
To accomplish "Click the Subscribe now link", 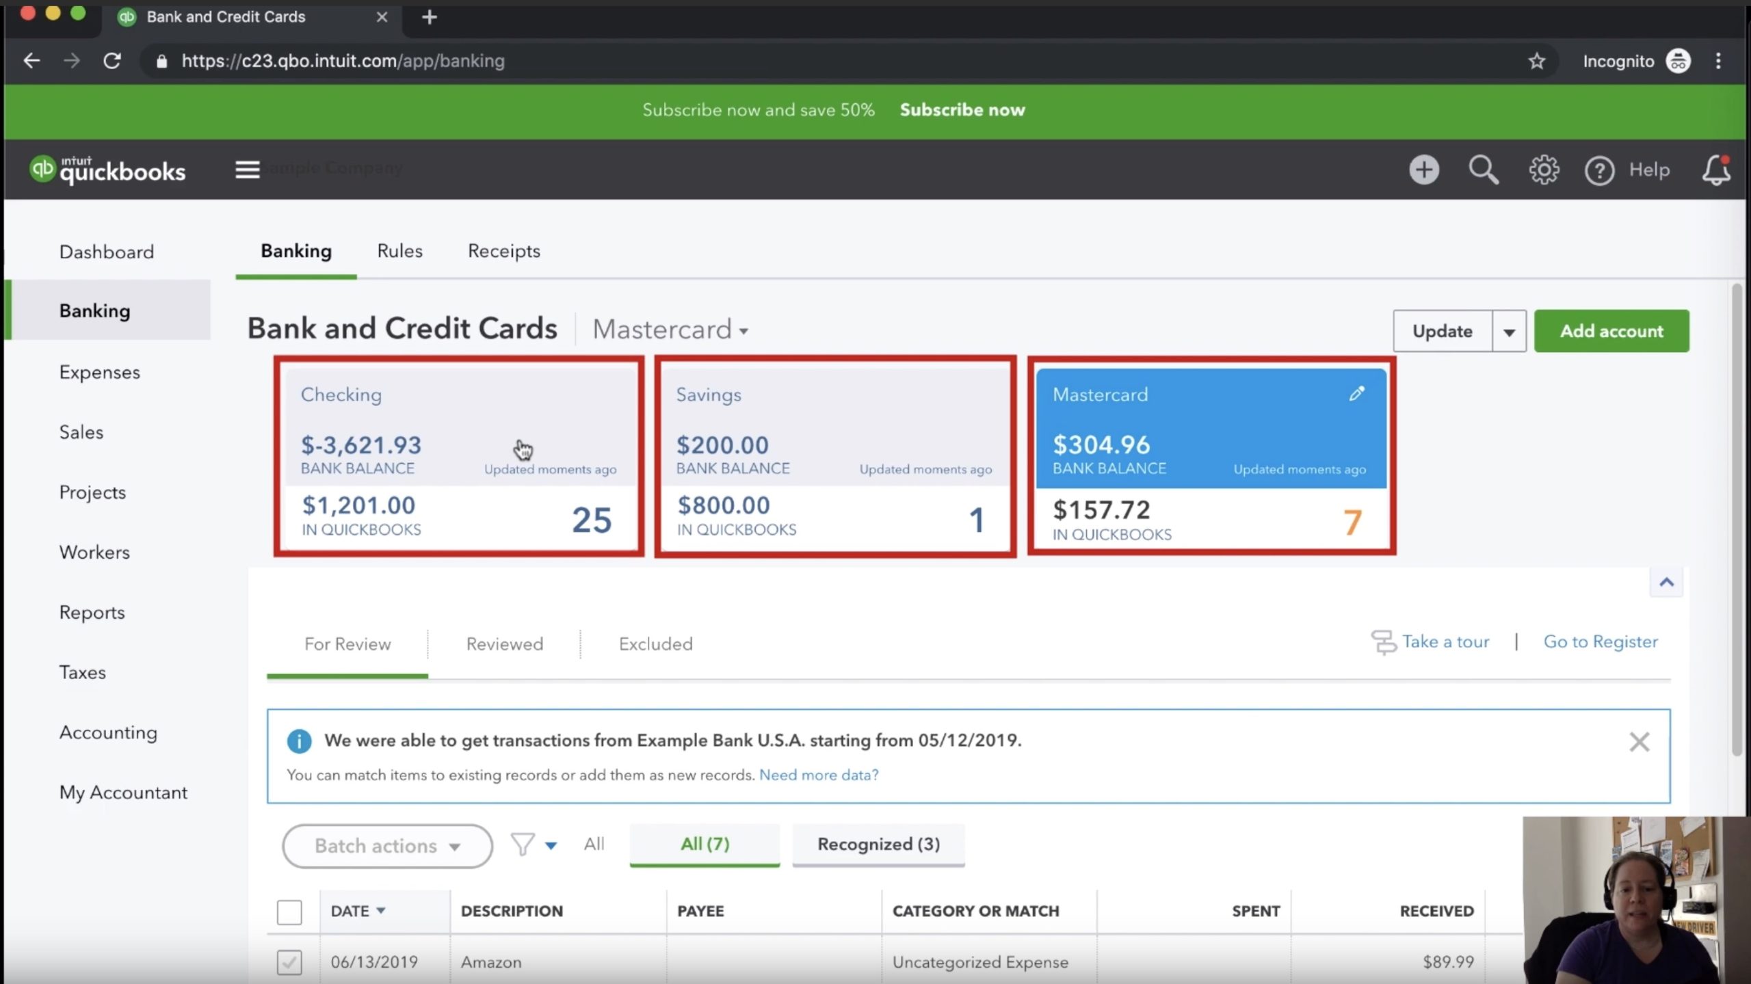I will click(962, 110).
